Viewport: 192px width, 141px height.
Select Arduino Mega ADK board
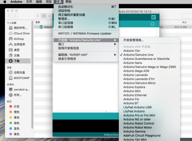click(150, 71)
